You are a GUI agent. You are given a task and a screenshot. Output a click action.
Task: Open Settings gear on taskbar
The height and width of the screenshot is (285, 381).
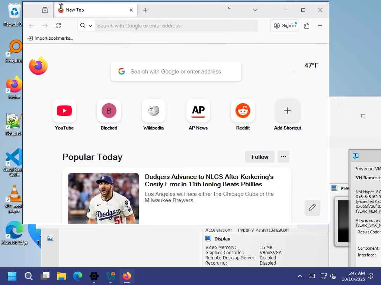click(94, 276)
